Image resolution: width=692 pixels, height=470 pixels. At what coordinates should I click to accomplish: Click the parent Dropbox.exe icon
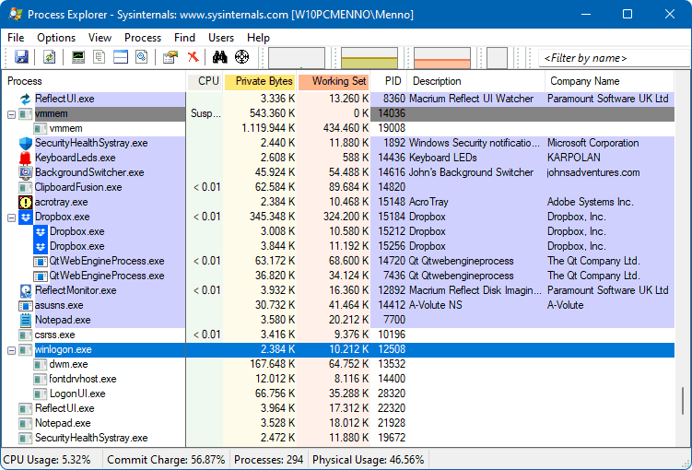tap(26, 217)
